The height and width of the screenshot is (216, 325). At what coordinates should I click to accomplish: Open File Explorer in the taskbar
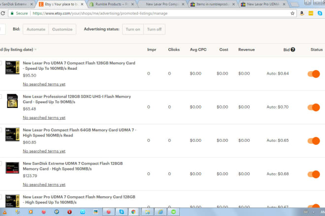coord(147,212)
